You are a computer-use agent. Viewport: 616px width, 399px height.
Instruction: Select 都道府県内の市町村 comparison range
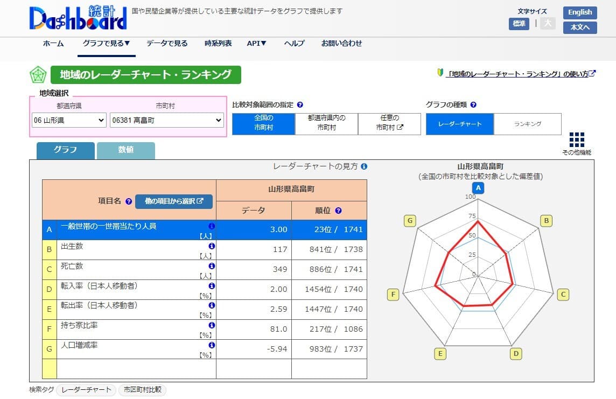pos(326,124)
